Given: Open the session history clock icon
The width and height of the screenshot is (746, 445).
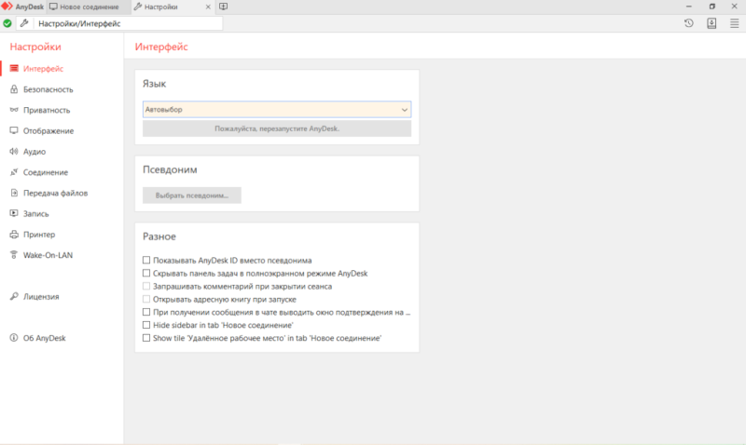Looking at the screenshot, I should point(688,23).
